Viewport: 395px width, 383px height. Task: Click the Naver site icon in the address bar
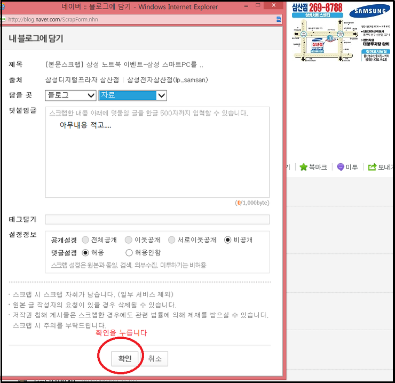(x=3, y=19)
